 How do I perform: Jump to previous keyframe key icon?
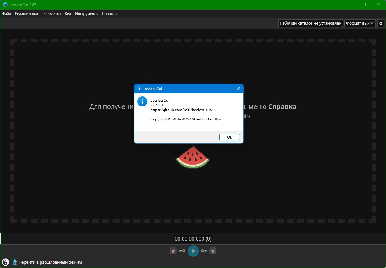click(x=182, y=251)
